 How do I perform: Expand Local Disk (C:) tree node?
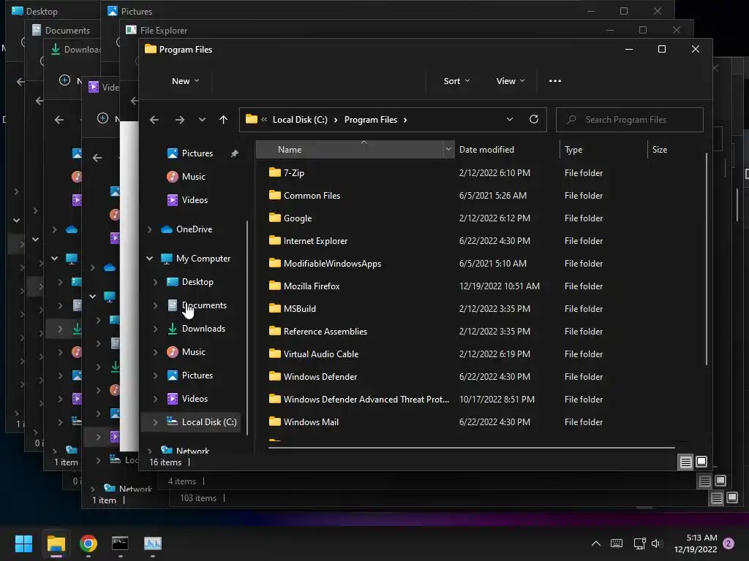(155, 422)
